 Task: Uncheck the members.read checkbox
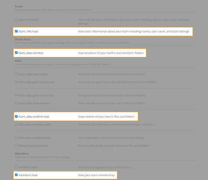point(16,175)
